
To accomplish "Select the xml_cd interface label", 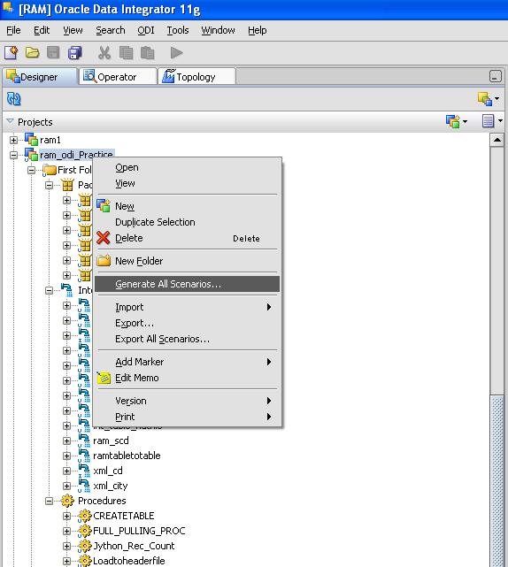I will 108,471.
